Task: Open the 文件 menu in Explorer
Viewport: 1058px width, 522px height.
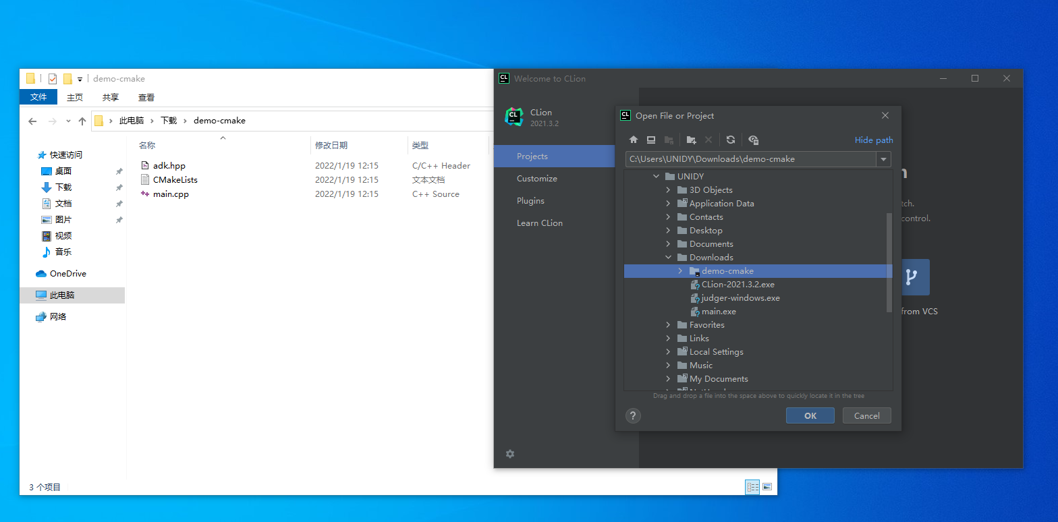Action: (x=38, y=97)
